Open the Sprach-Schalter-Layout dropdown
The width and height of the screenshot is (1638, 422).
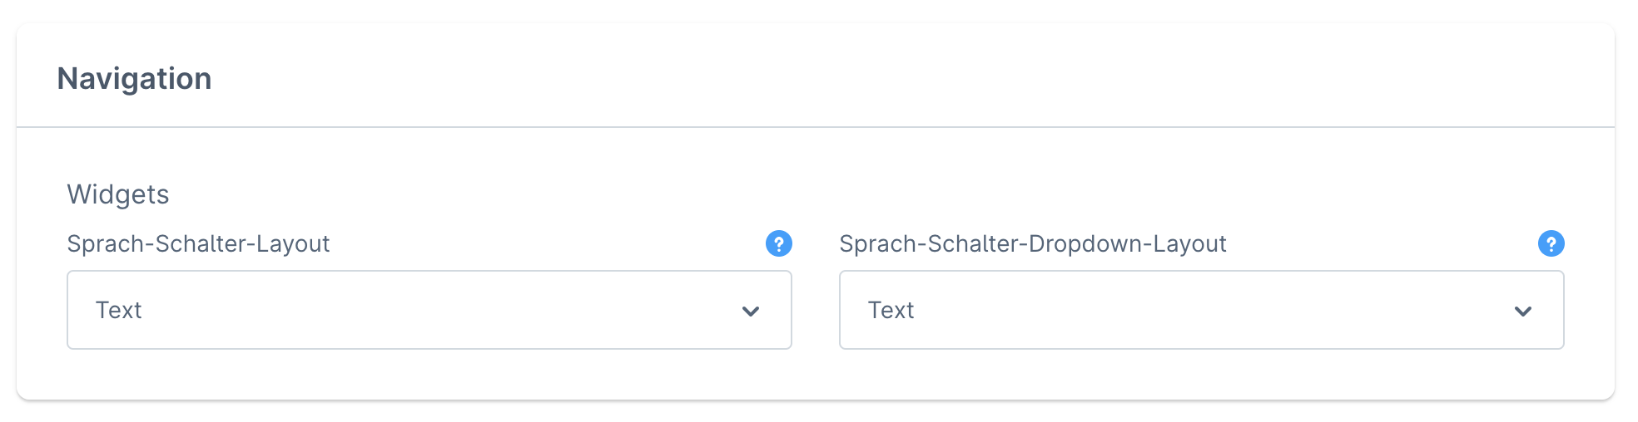[x=429, y=310]
